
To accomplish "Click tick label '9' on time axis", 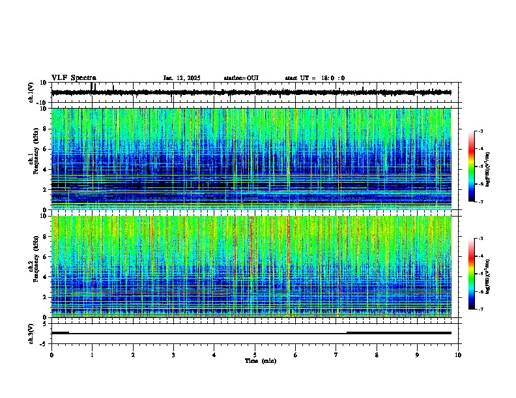I will tap(417, 355).
